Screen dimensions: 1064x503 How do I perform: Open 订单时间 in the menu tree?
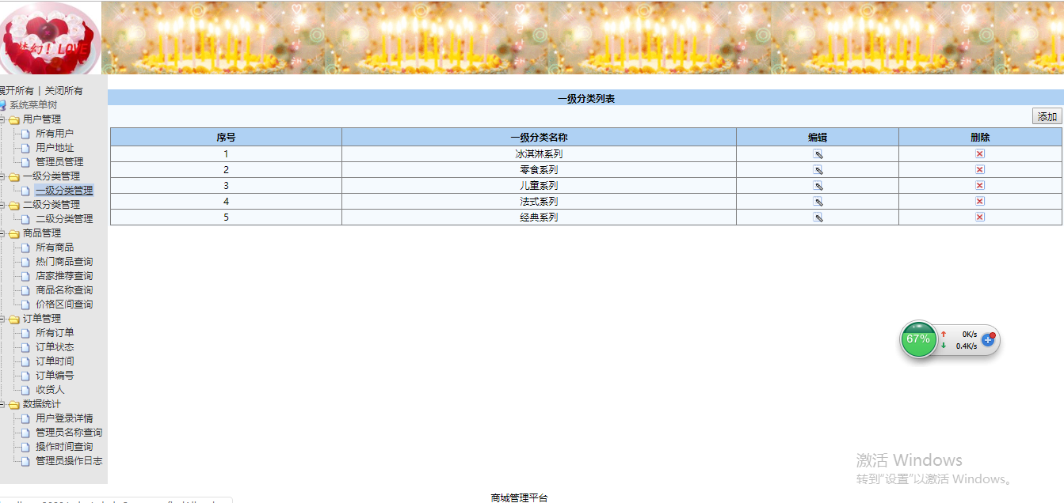pos(55,361)
